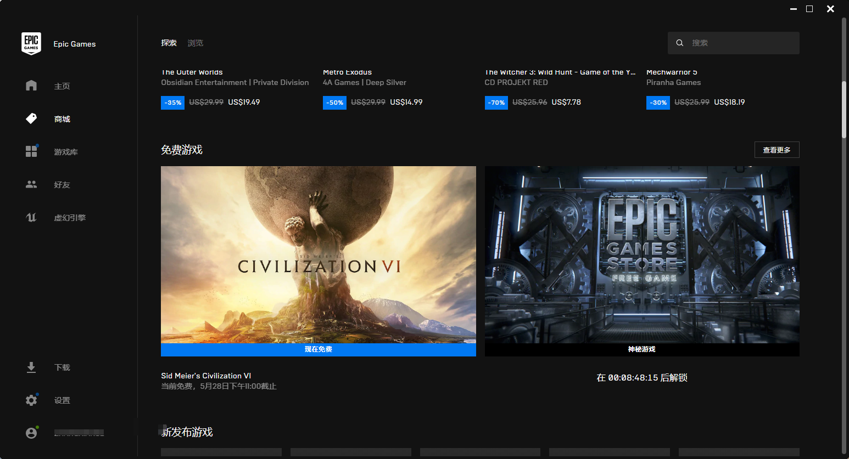Click the 现在免费 banner bar
The height and width of the screenshot is (459, 849).
point(319,349)
